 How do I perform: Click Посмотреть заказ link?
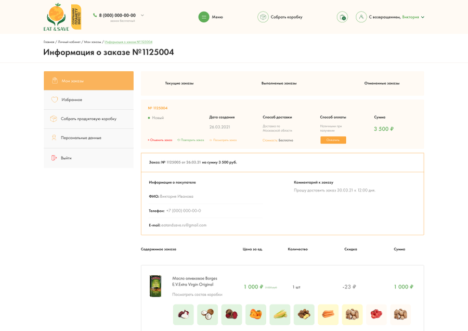pos(223,140)
